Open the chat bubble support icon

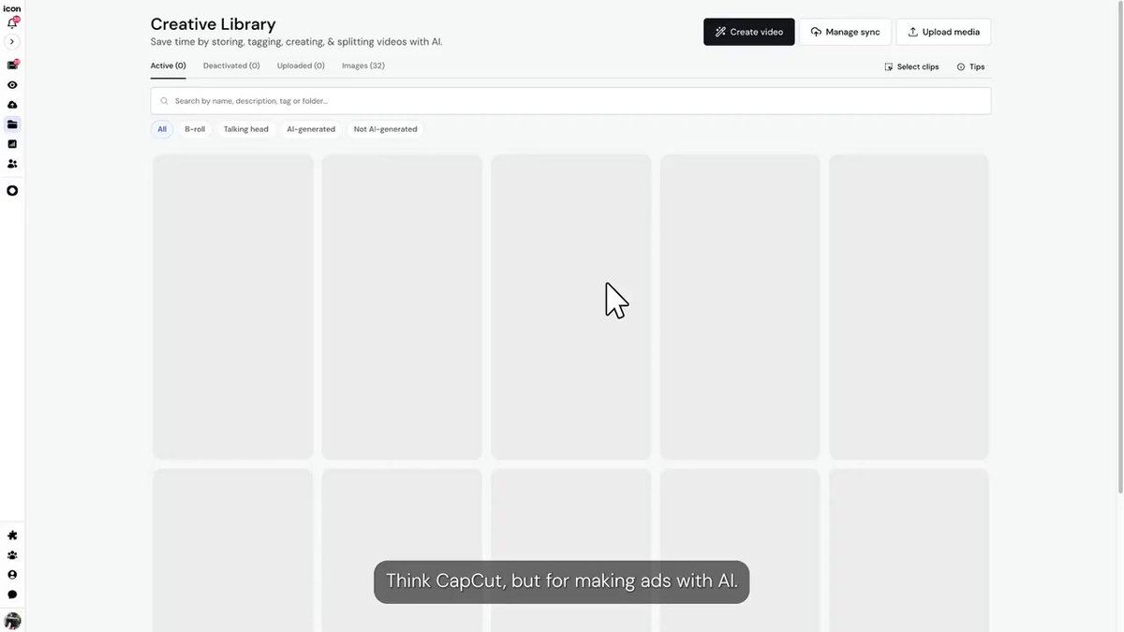tap(12, 595)
